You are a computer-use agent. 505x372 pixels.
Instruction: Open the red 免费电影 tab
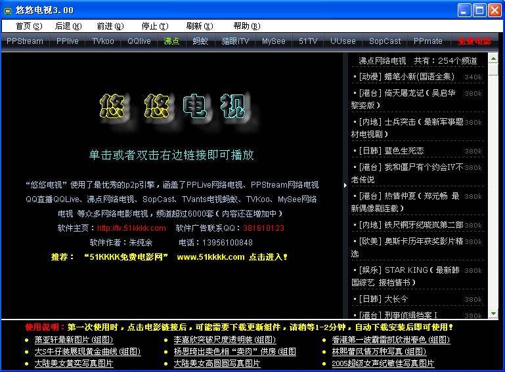474,41
